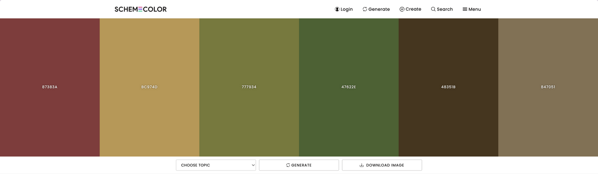This screenshot has height=174, width=598.
Task: Expand the Choose Topic dropdown
Action: pyautogui.click(x=216, y=165)
